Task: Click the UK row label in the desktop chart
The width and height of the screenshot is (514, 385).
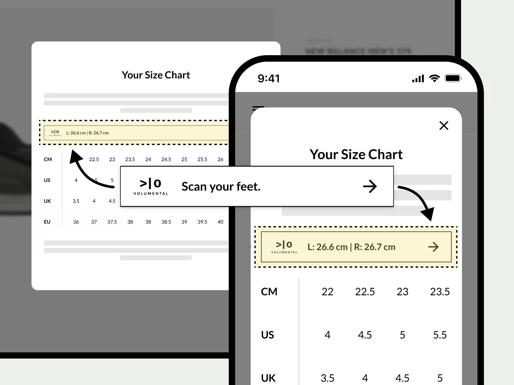Action: pos(47,201)
